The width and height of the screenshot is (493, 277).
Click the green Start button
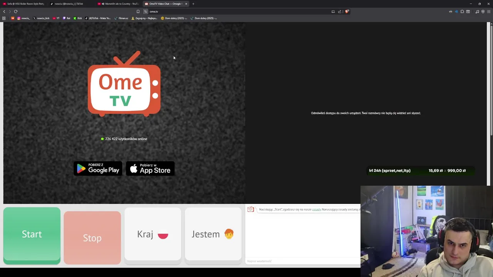click(x=32, y=235)
